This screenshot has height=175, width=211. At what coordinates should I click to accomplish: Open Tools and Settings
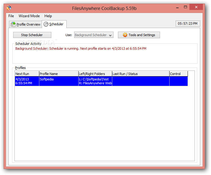139,35
